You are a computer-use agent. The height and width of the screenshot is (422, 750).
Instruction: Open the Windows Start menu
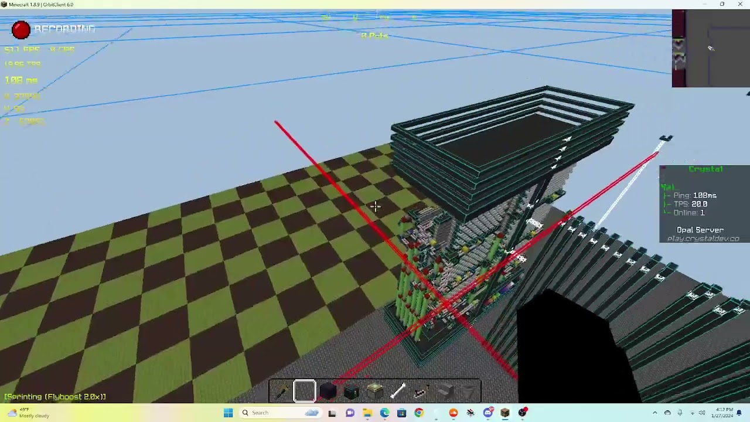pos(228,413)
